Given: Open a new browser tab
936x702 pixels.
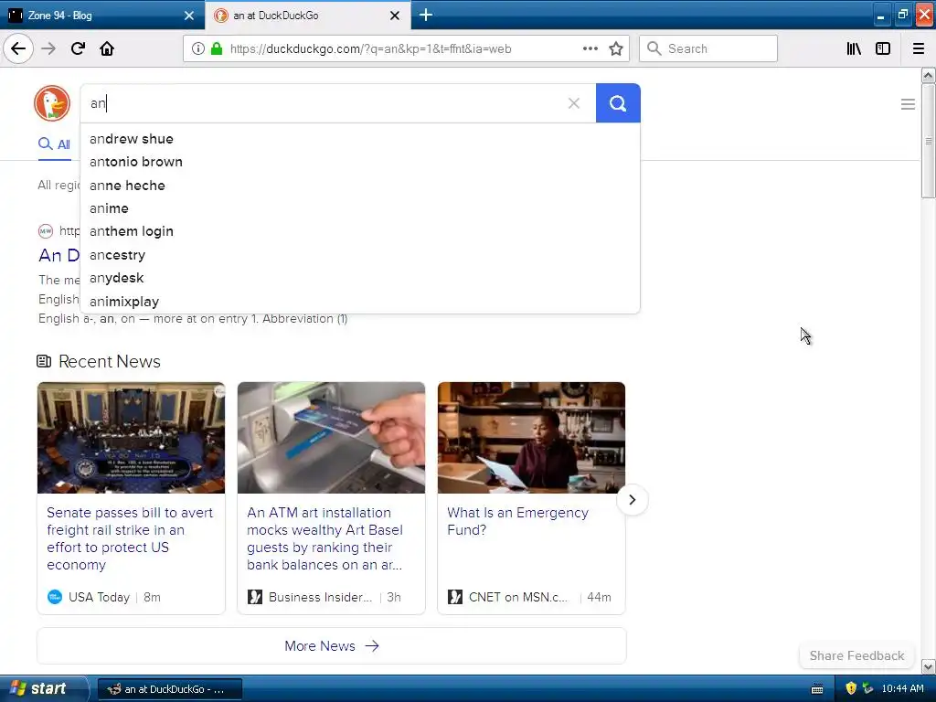Looking at the screenshot, I should point(426,15).
